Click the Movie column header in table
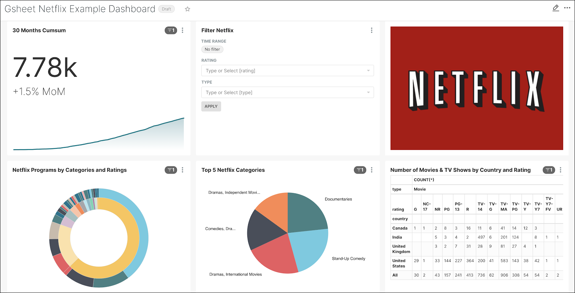Screen dimensions: 575x293 coord(420,189)
